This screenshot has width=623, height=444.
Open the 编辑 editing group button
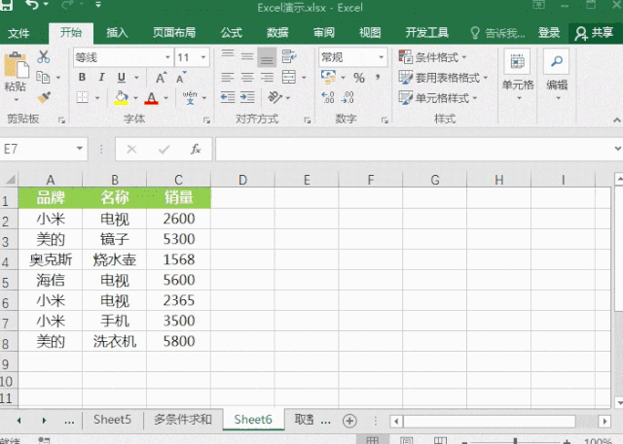557,75
